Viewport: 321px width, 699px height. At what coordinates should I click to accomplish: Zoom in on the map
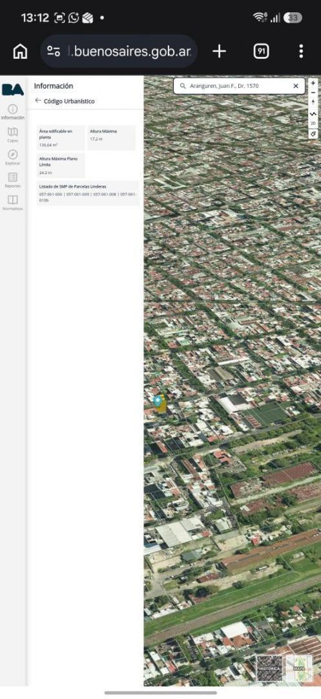[x=313, y=83]
